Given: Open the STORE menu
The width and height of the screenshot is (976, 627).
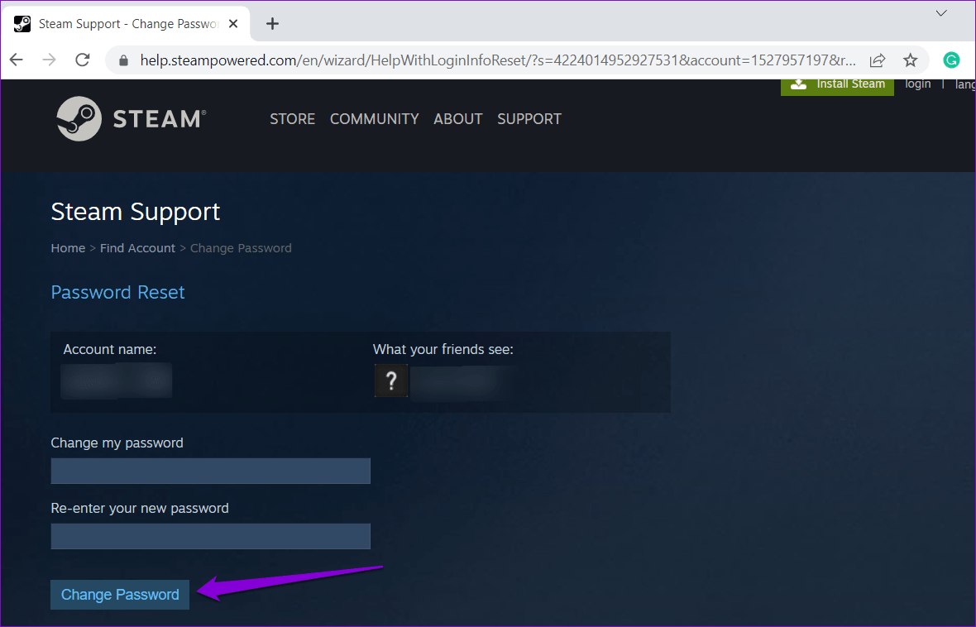Looking at the screenshot, I should tap(292, 118).
